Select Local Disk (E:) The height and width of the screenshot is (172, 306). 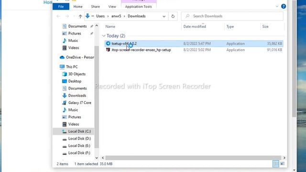tap(79, 146)
